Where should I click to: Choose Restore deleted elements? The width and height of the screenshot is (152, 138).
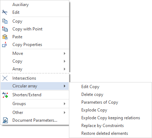[x=105, y=133]
